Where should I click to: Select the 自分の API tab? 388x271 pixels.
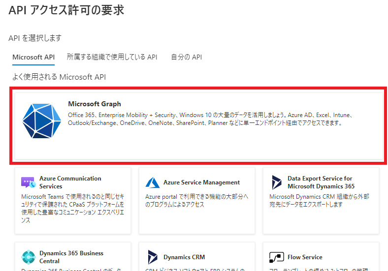click(186, 57)
